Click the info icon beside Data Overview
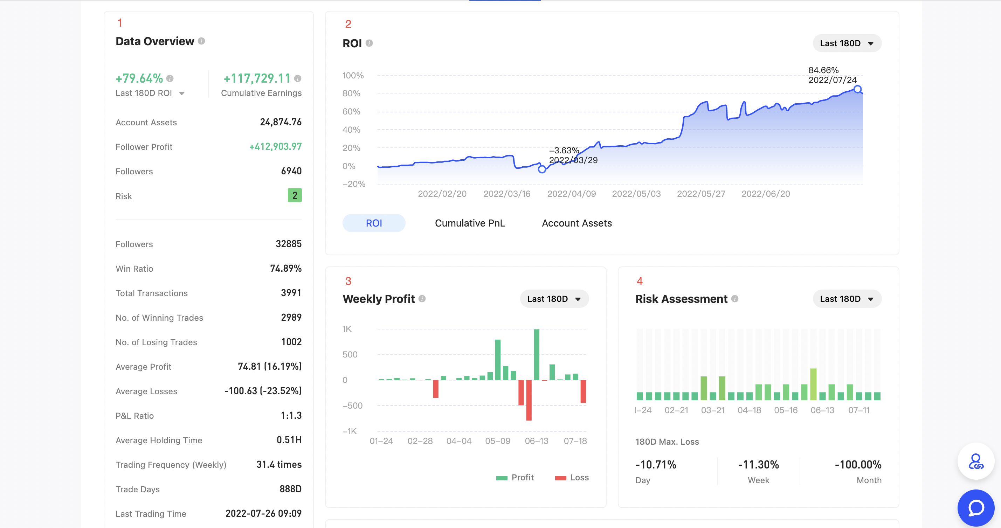The width and height of the screenshot is (1001, 528). pyautogui.click(x=201, y=41)
